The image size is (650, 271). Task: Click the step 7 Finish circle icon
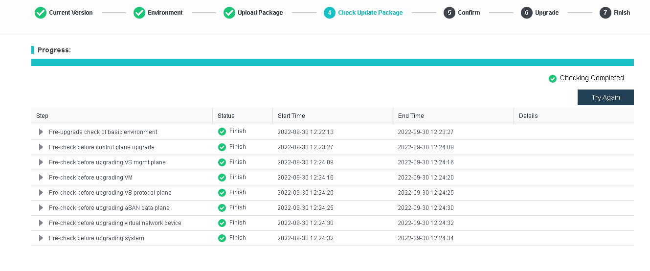click(605, 13)
